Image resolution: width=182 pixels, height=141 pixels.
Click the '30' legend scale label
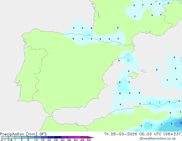tap(62, 140)
